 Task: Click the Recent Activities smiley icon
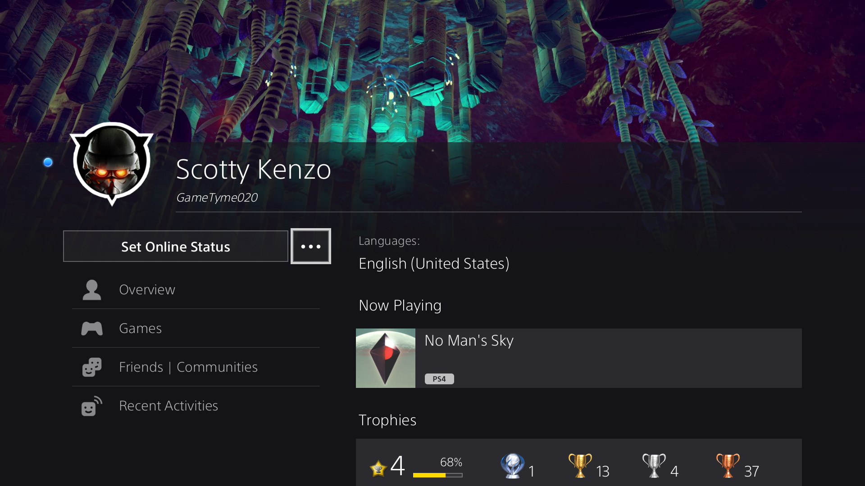91,406
